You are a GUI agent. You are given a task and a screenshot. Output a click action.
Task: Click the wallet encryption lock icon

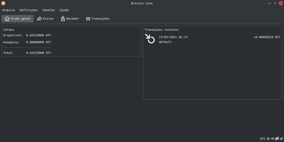click(268, 138)
